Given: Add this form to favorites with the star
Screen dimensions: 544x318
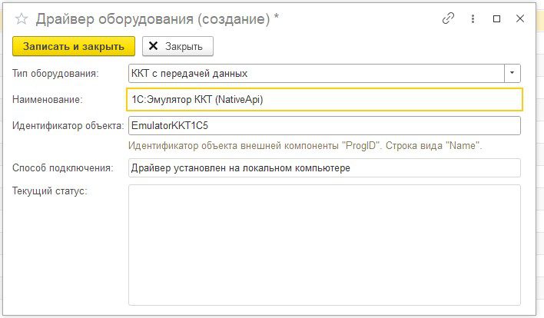Looking at the screenshot, I should (22, 18).
